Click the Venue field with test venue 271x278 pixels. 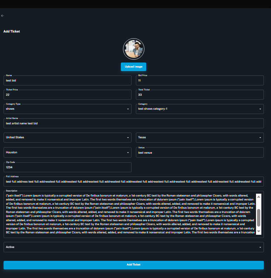(x=200, y=153)
